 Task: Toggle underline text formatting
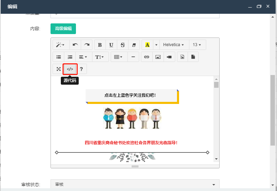[x=111, y=45]
